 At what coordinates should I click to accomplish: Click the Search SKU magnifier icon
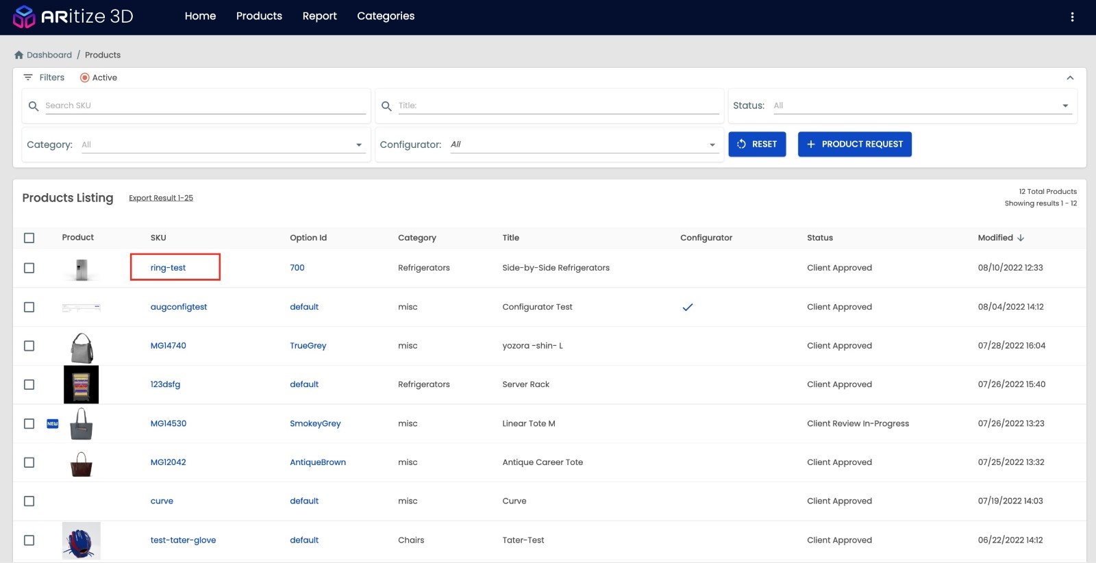(34, 106)
